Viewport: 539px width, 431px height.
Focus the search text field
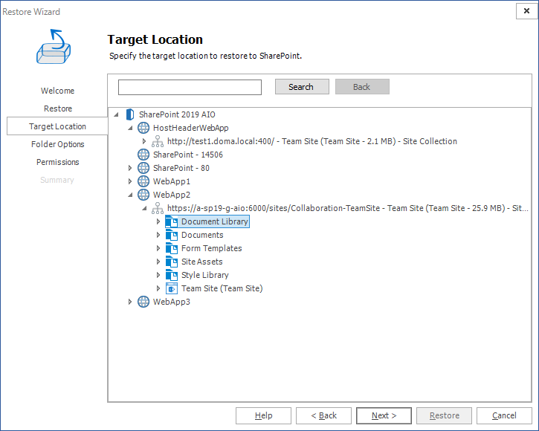(x=190, y=87)
